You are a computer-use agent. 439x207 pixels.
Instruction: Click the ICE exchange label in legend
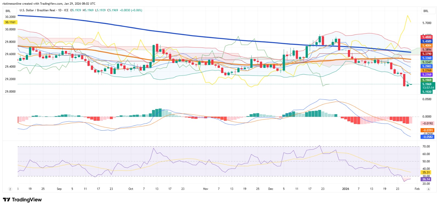(66, 10)
